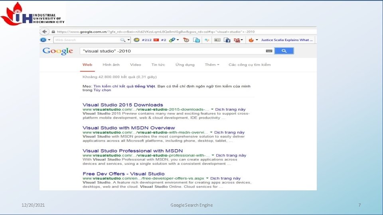The image size is (383, 215).
Task: Expand the dropdown next to the flame icon
Action: point(257,40)
